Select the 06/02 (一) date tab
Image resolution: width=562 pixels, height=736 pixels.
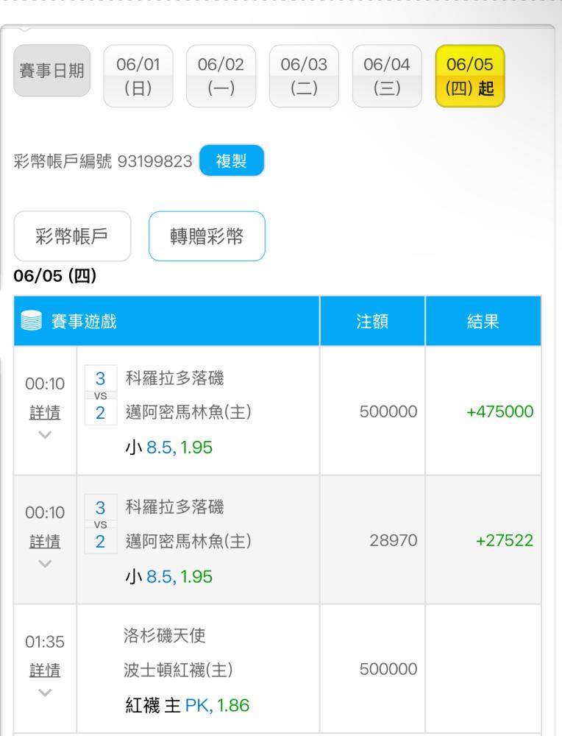[221, 76]
